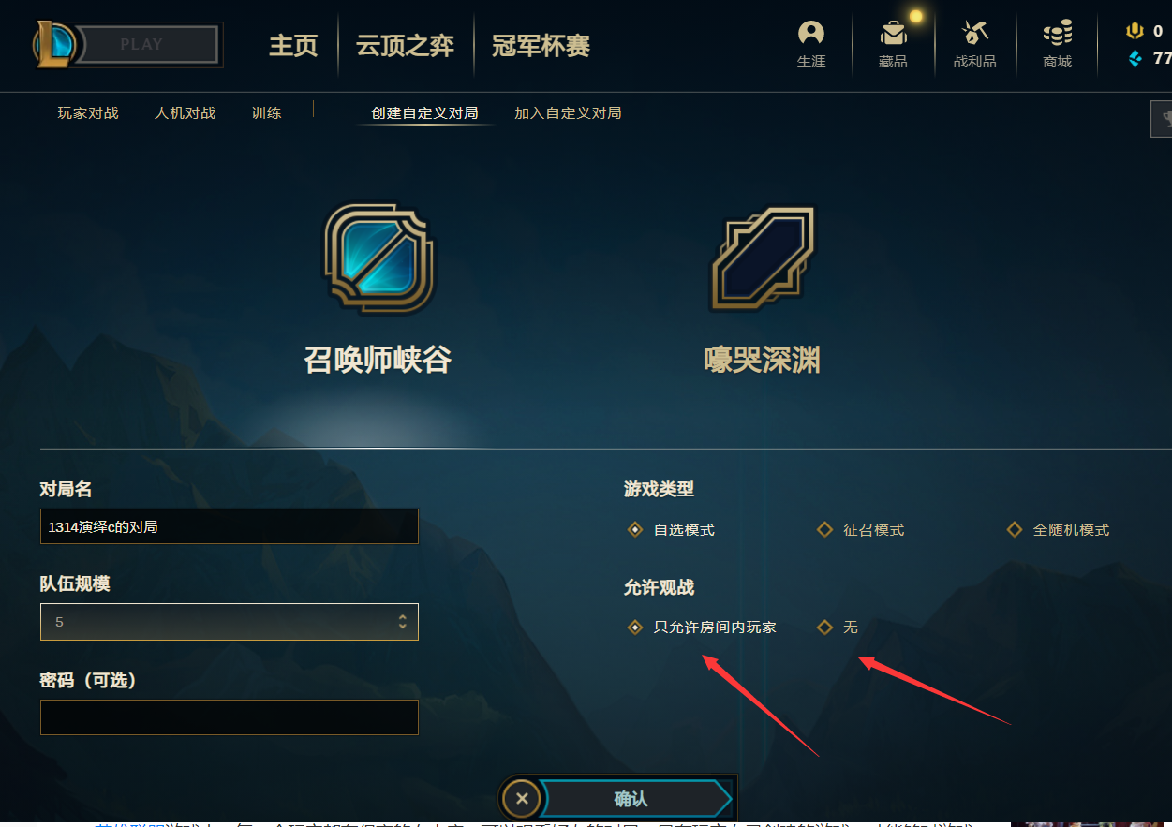Select the 召唤师峡谷 map icon
This screenshot has height=827, width=1172.
(378, 259)
